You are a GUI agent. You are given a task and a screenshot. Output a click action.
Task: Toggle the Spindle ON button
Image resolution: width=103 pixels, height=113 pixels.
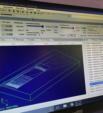pyautogui.click(x=71, y=35)
